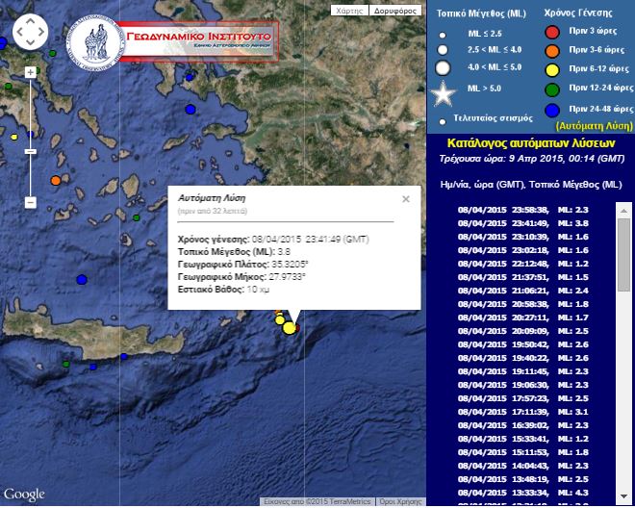Select the 16:39:02 ML 2.3 entry
Viewport: 635px width, 508px height.
point(522,425)
